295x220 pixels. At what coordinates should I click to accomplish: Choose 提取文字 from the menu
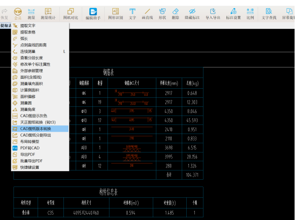click(40, 26)
